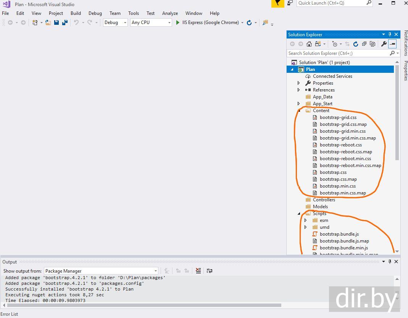The image size is (408, 318).
Task: Toggle auto-hide pin on Solution Explorer
Action: tap(390, 34)
